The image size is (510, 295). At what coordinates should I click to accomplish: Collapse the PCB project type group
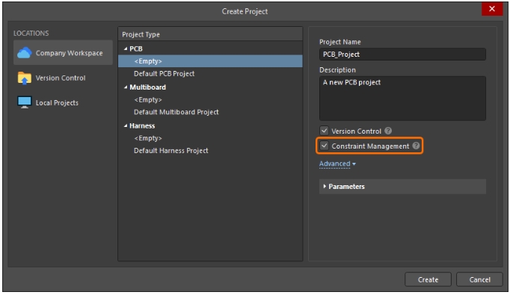(126, 49)
